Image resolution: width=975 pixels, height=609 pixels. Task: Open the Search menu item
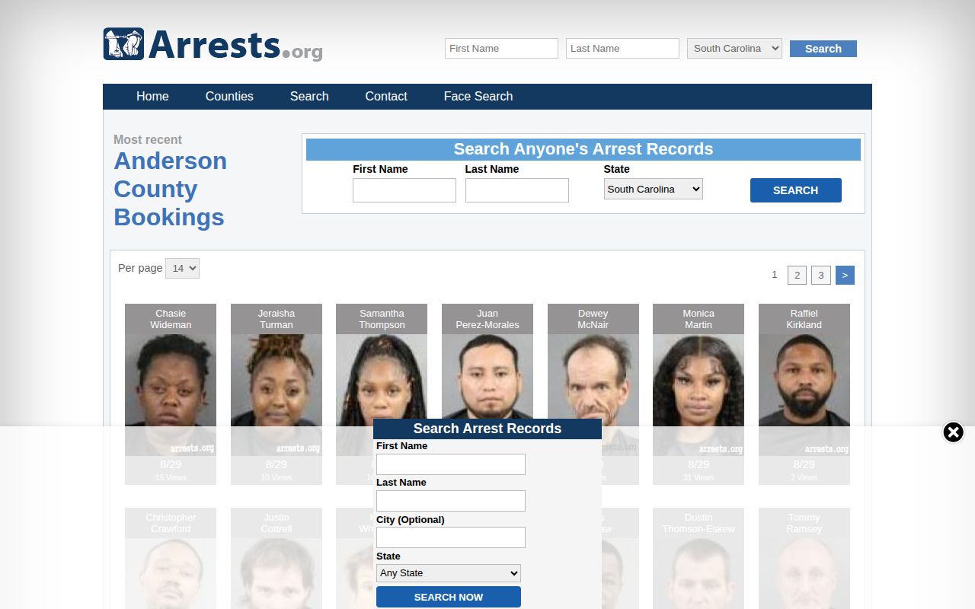(x=309, y=97)
